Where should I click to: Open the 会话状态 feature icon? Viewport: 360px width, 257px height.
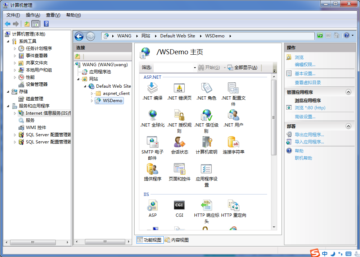(179, 142)
